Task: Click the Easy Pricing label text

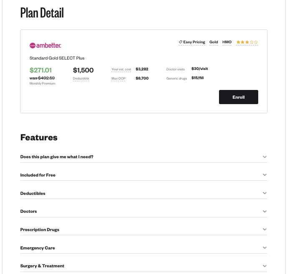Action: pos(194,42)
